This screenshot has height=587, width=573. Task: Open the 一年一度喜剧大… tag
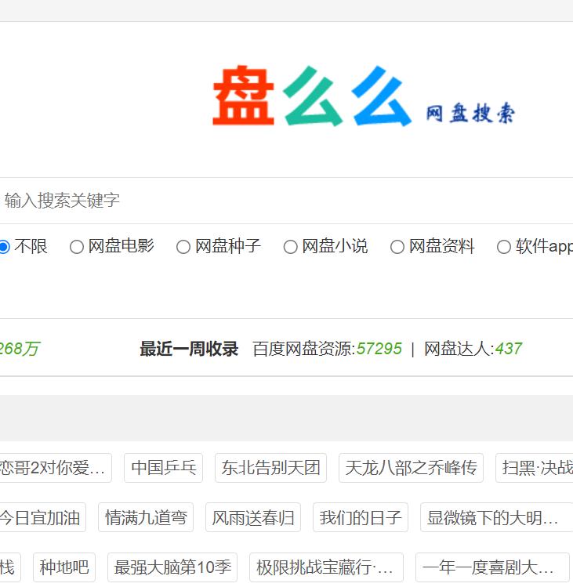[492, 567]
